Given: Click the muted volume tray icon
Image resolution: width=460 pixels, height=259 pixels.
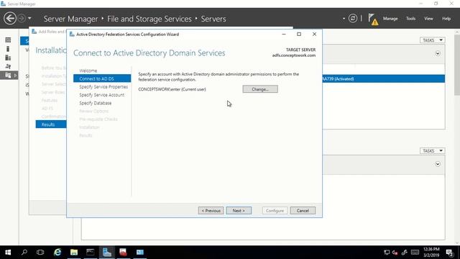Looking at the screenshot, I should click(395, 253).
